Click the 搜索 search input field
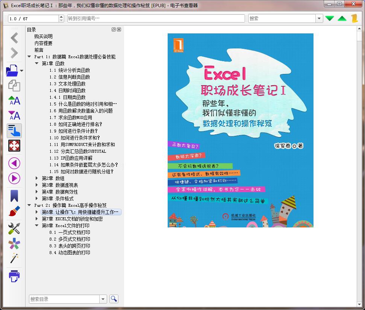This screenshot has height=310, width=365. click(x=282, y=18)
